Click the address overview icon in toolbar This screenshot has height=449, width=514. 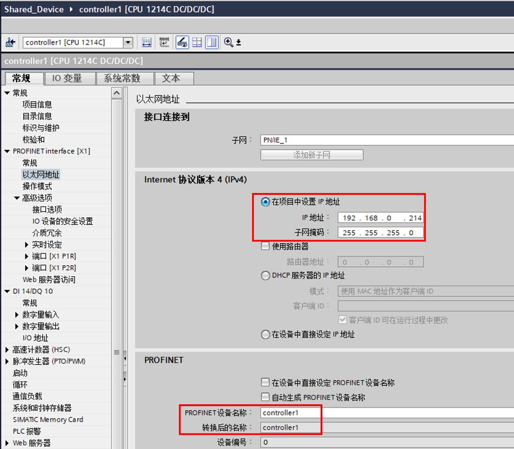click(x=146, y=42)
